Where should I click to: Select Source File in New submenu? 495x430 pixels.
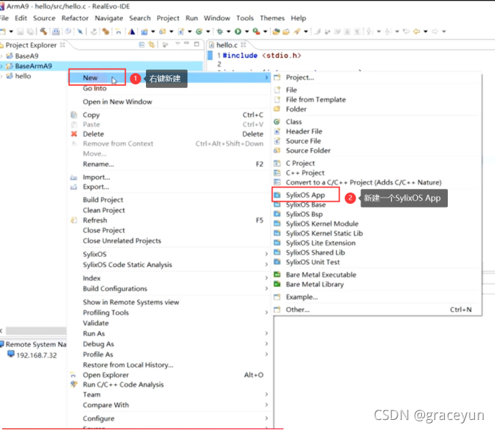378,141
